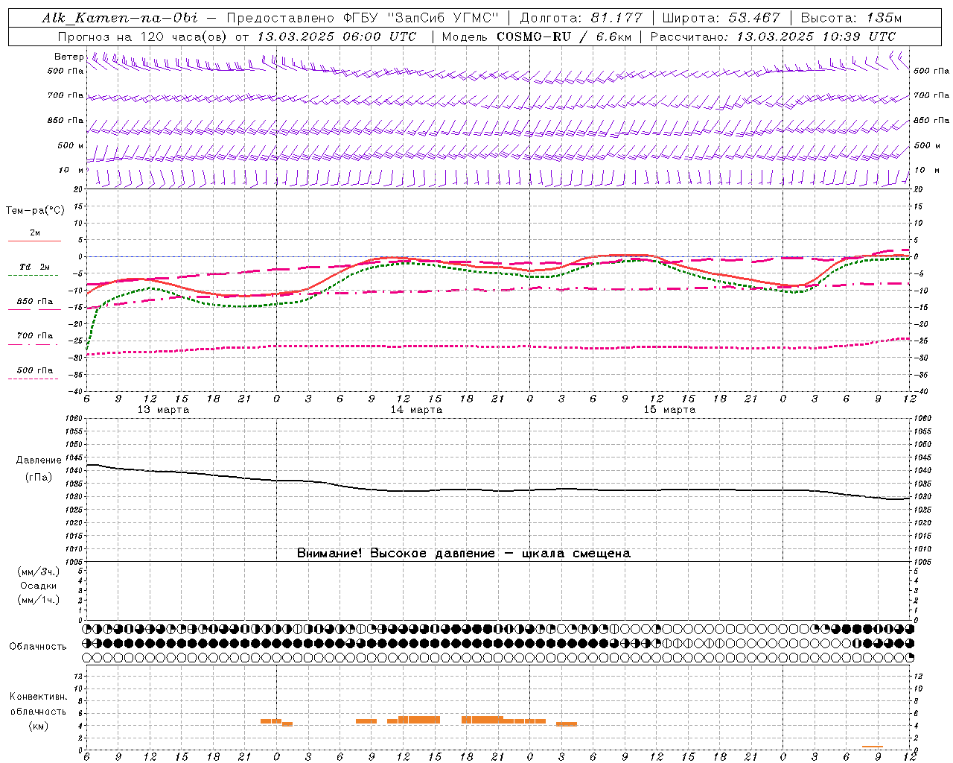The width and height of the screenshot is (953, 763).
Task: Click the model name COSMO-RU / 6.6км
Action: [564, 37]
